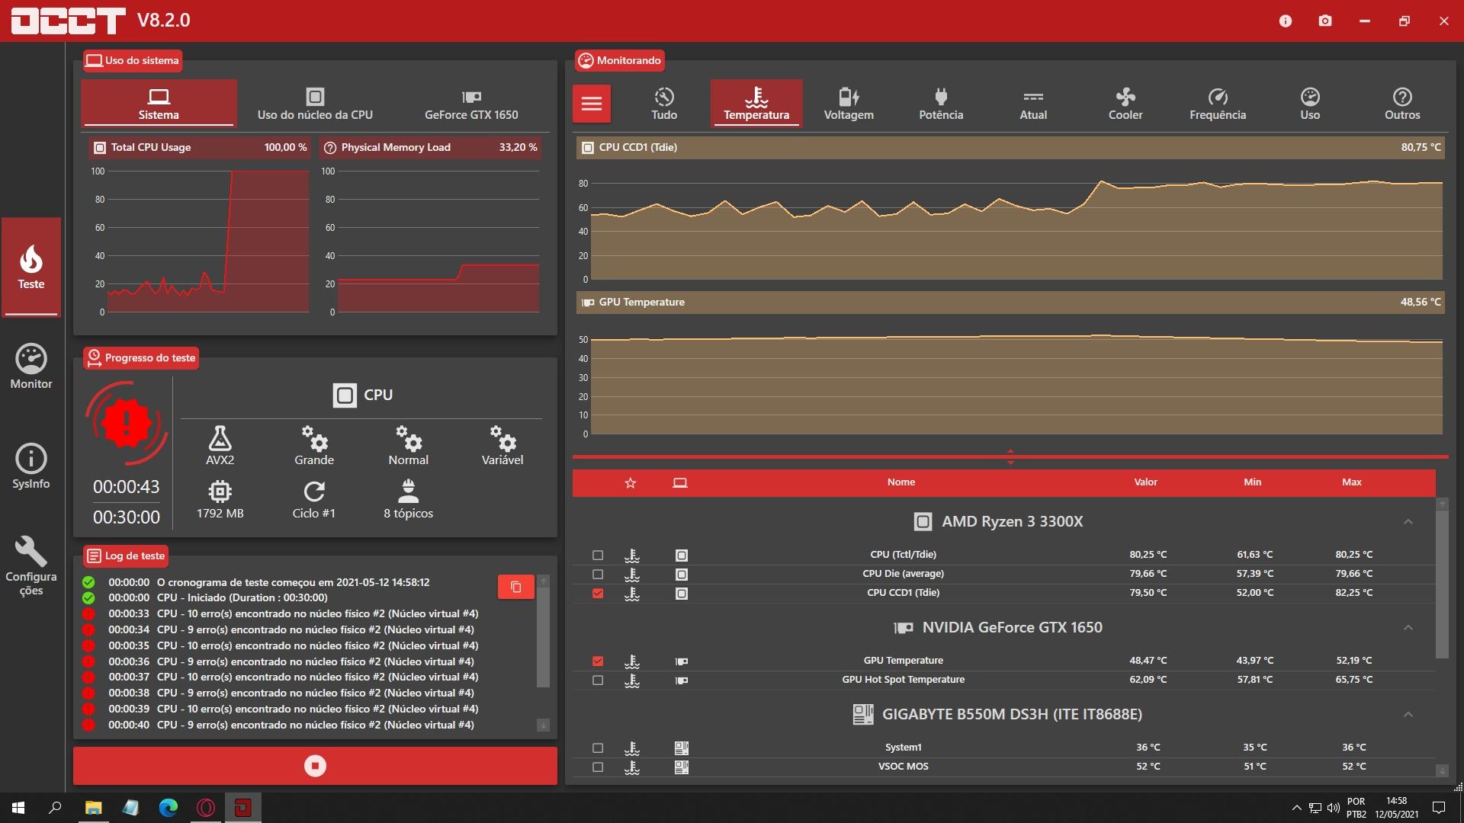Open the red hamburger menu in Monitorando
The image size is (1464, 823).
(592, 104)
